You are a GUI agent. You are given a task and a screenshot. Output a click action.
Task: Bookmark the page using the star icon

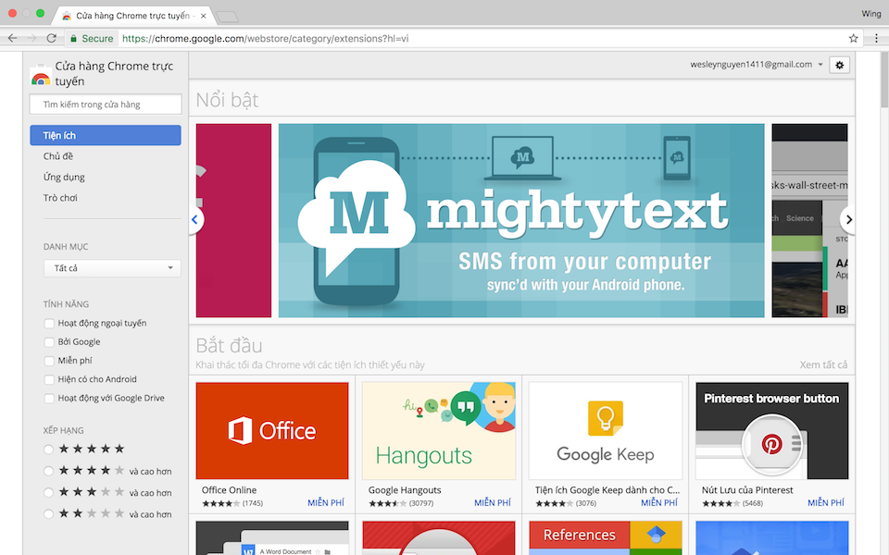pyautogui.click(x=854, y=38)
